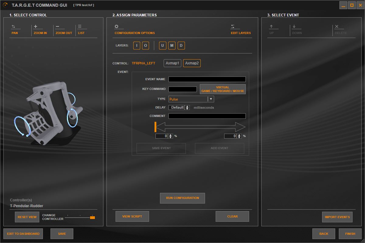Toggle layer O button

click(145, 46)
